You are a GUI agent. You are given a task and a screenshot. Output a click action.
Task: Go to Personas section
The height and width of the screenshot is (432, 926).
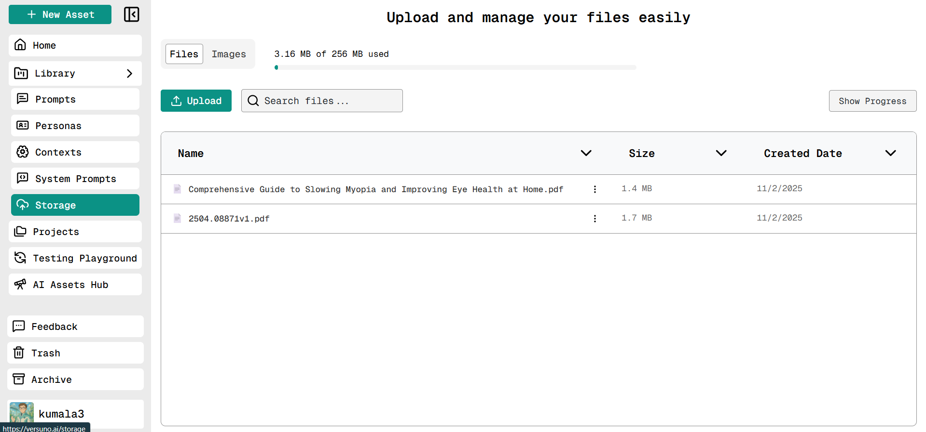(x=75, y=126)
